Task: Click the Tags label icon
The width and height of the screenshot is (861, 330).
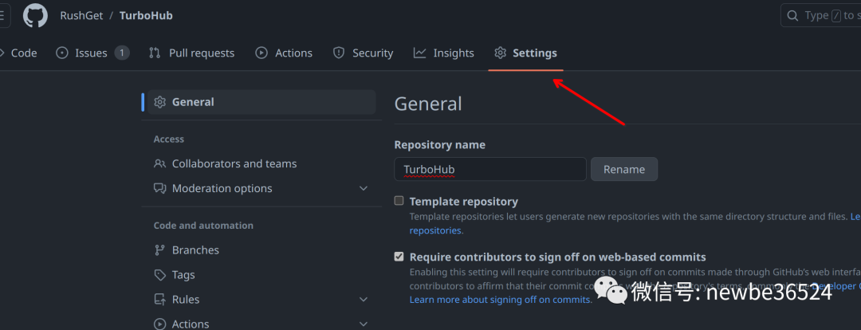Action: point(159,274)
